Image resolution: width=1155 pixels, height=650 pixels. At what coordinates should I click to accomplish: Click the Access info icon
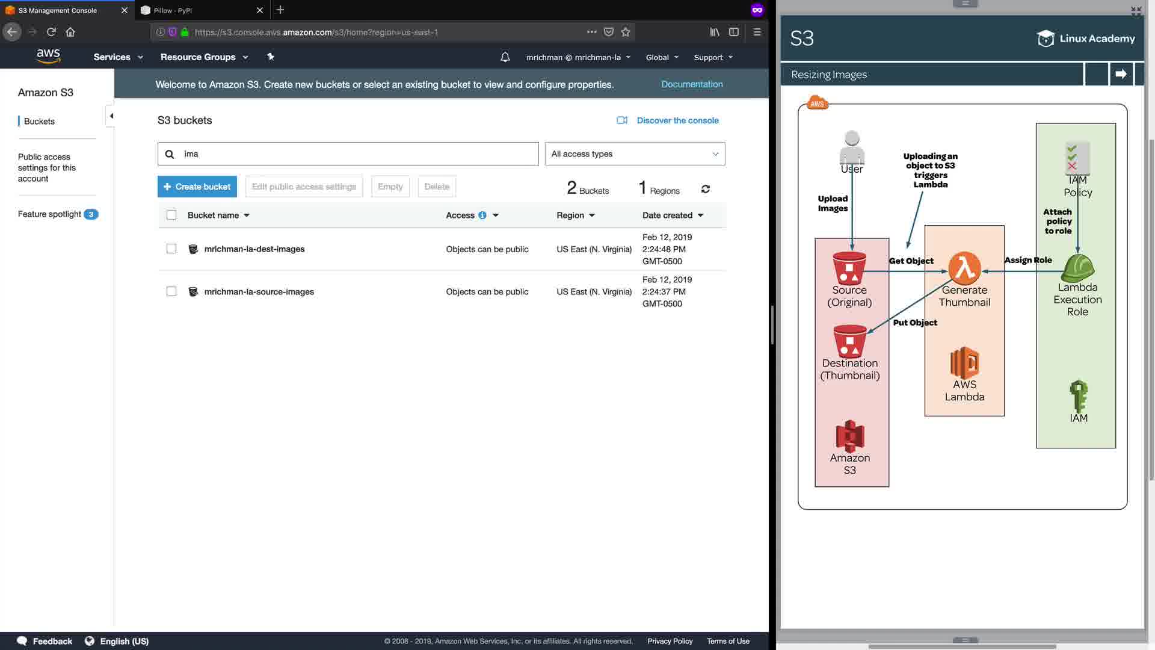pos(482,215)
